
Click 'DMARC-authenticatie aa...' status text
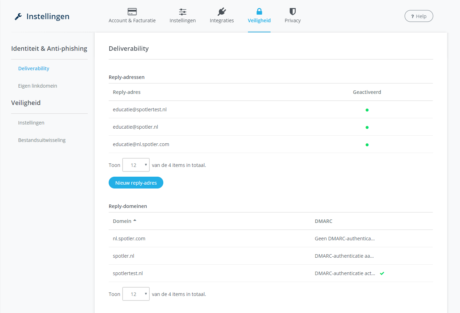[344, 256]
